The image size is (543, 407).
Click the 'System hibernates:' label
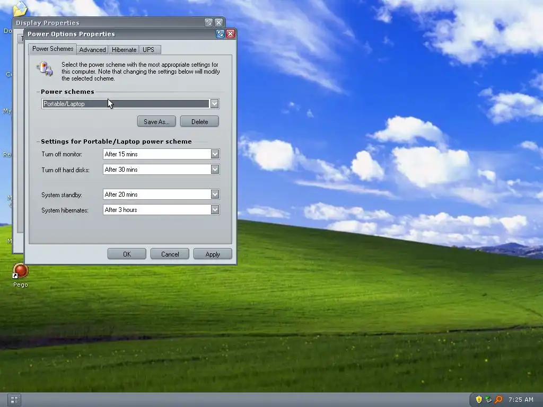tap(65, 210)
